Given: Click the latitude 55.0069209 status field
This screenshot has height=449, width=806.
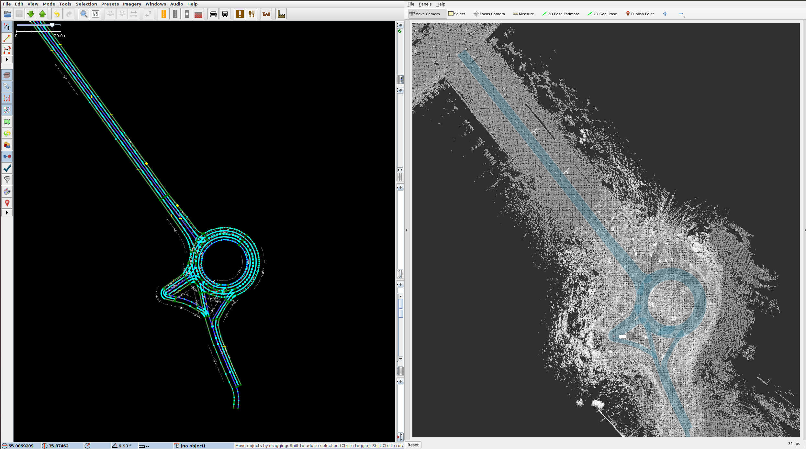Looking at the screenshot, I should click(x=21, y=446).
